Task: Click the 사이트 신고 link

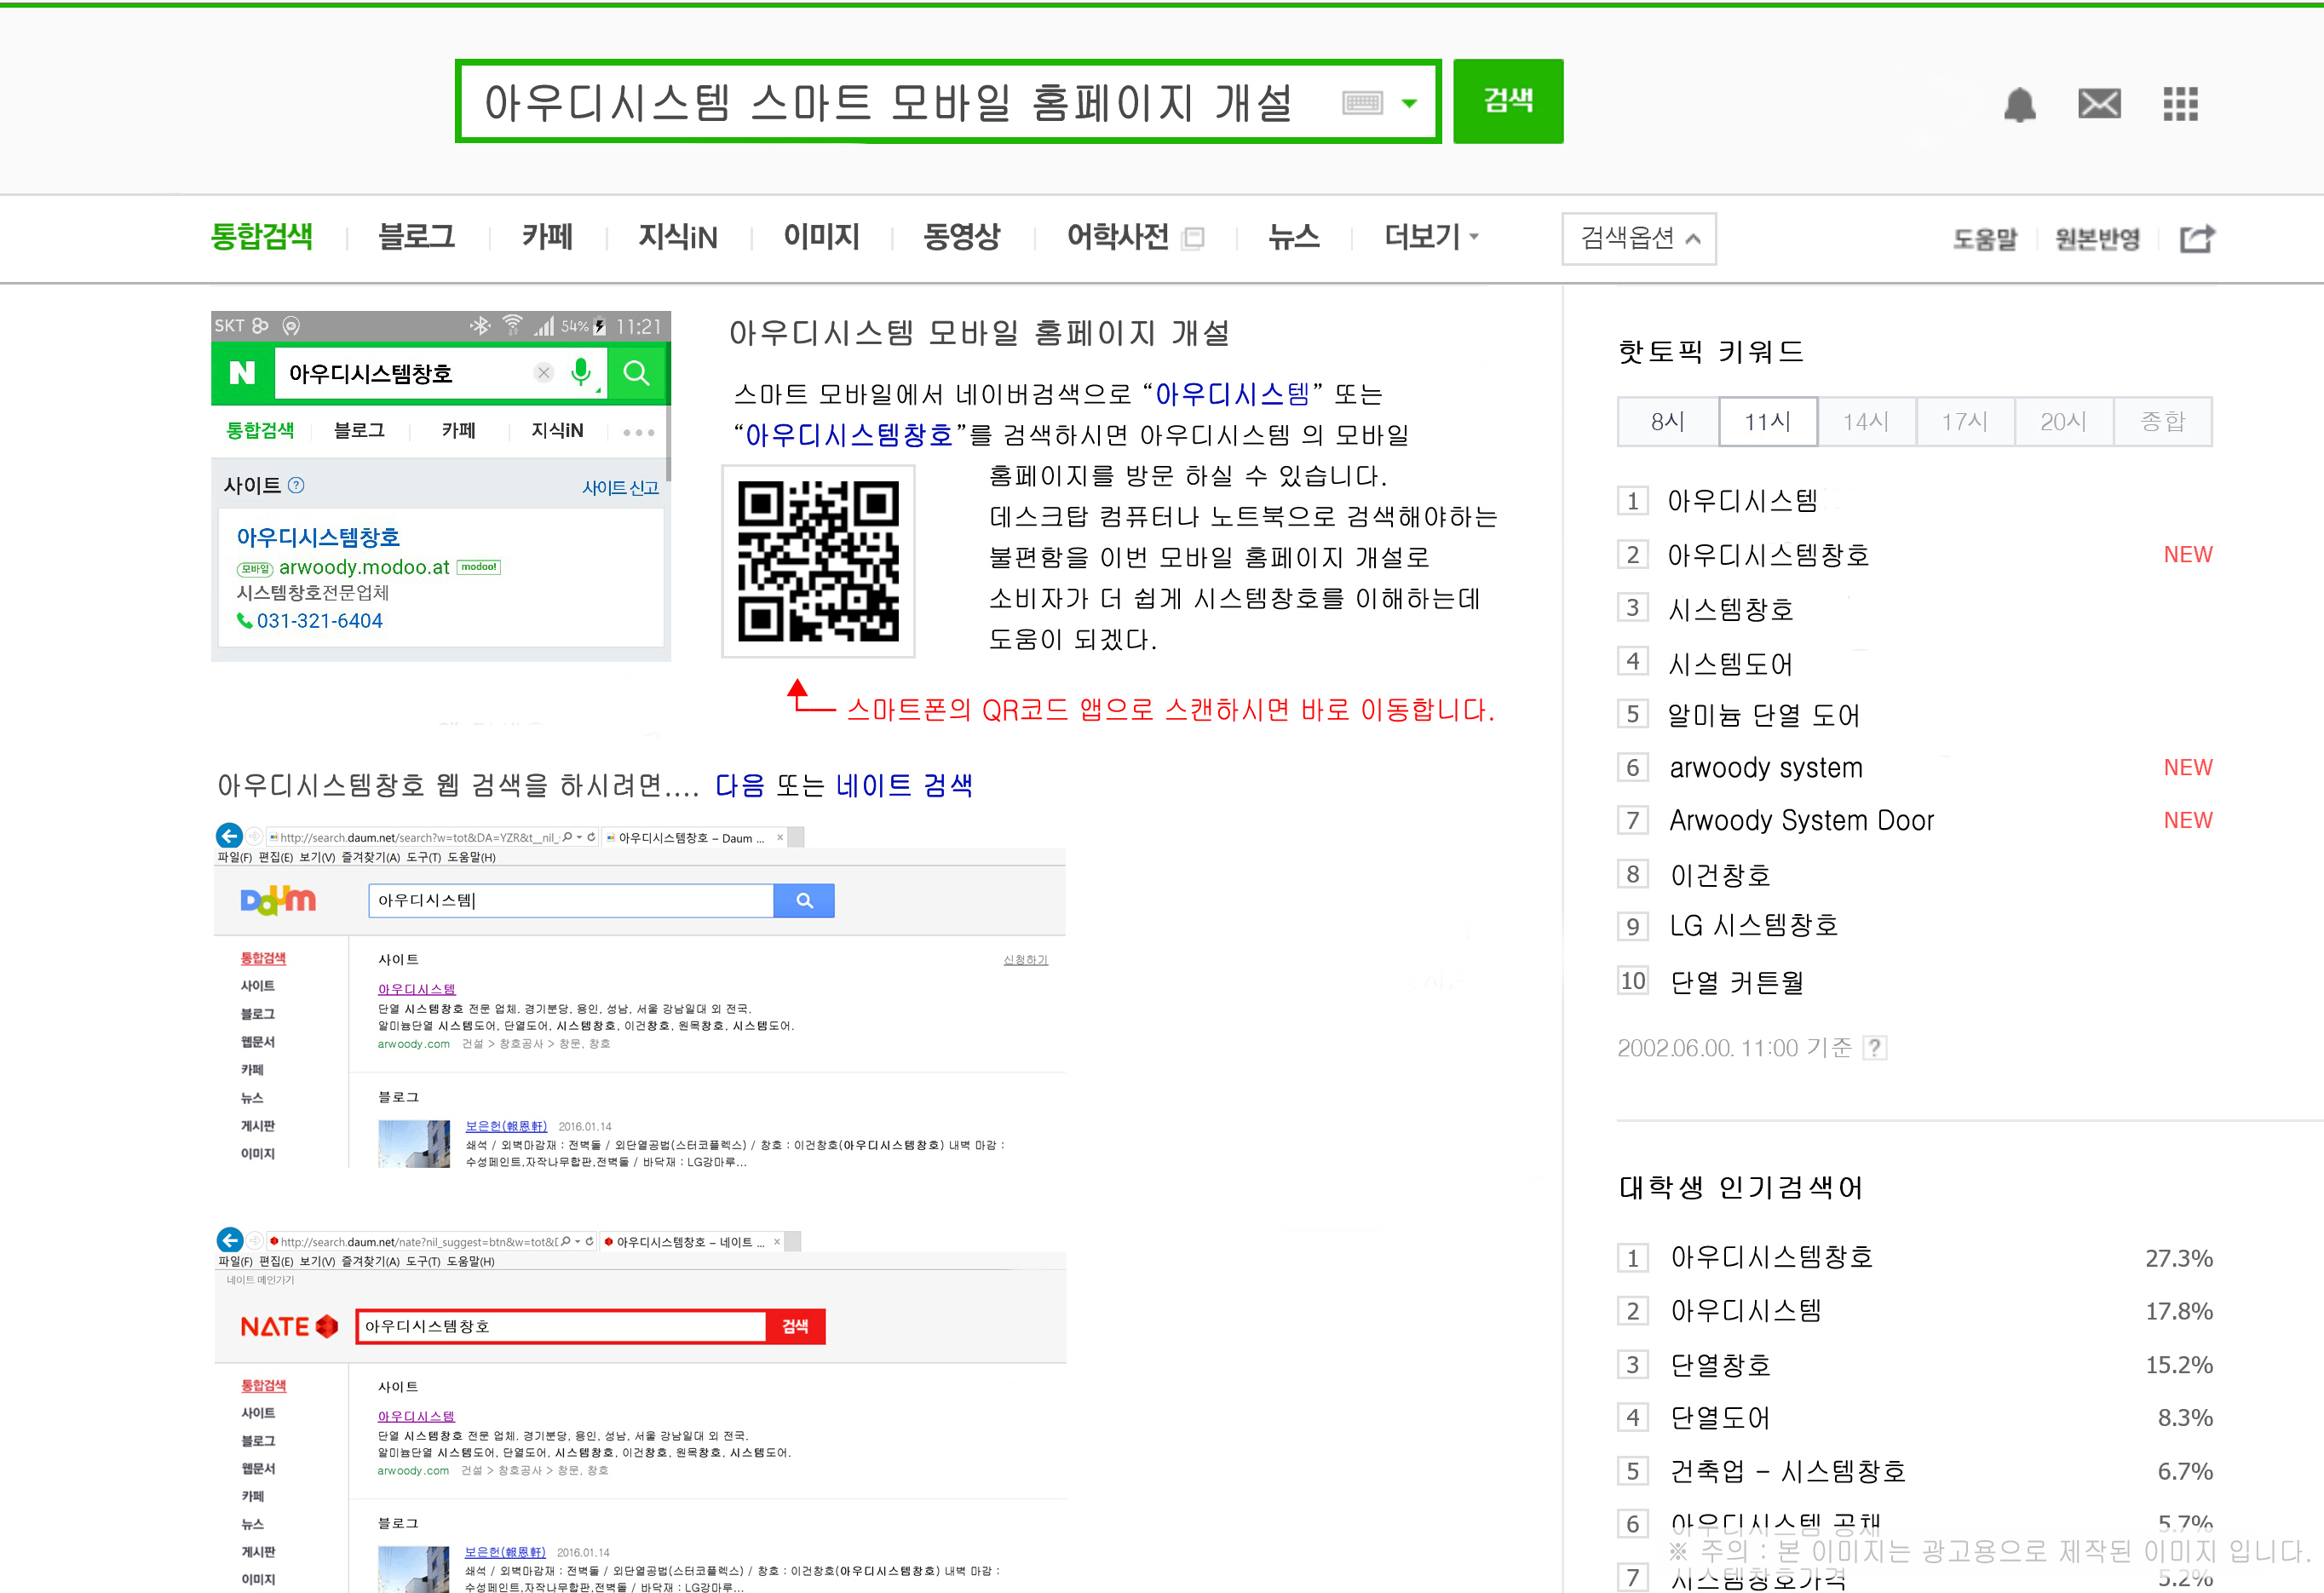Action: 620,487
